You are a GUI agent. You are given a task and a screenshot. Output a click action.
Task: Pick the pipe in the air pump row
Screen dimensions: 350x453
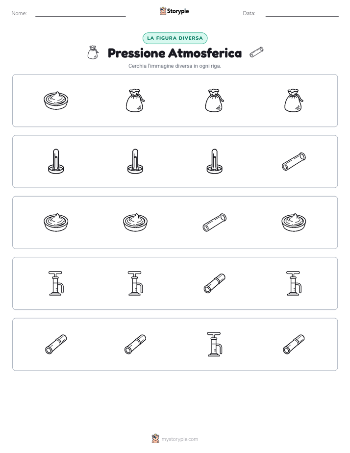215,283
